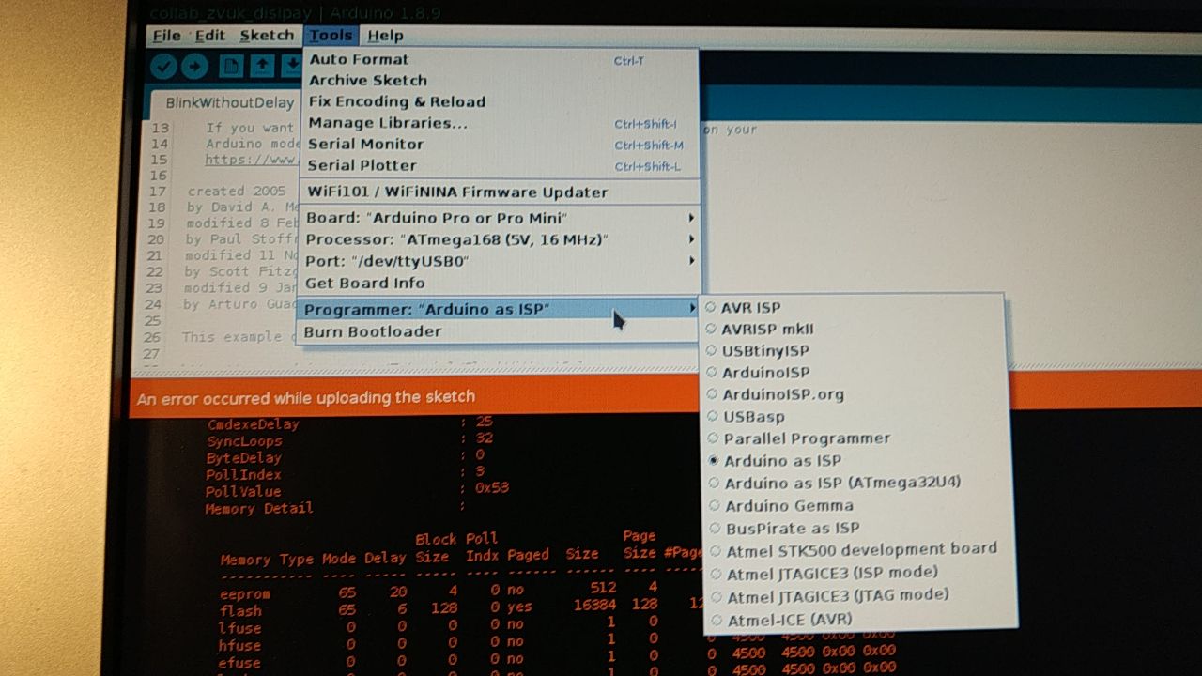Open the Help menu
The width and height of the screenshot is (1202, 676).
[385, 36]
